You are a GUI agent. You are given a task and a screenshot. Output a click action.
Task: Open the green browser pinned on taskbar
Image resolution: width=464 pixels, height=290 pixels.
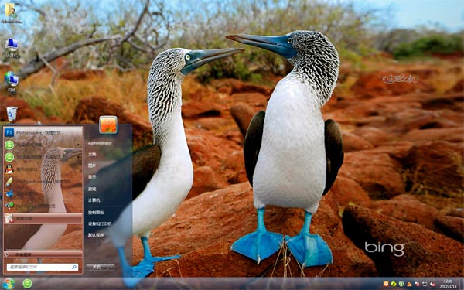coord(27,284)
